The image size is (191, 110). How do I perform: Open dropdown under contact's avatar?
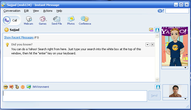(185, 68)
